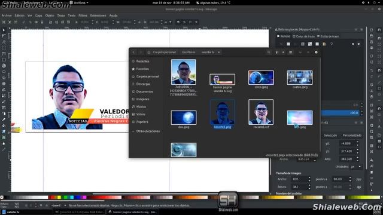The image size is (383, 215).
Task: Open the Edición menu
Action: (20, 16)
